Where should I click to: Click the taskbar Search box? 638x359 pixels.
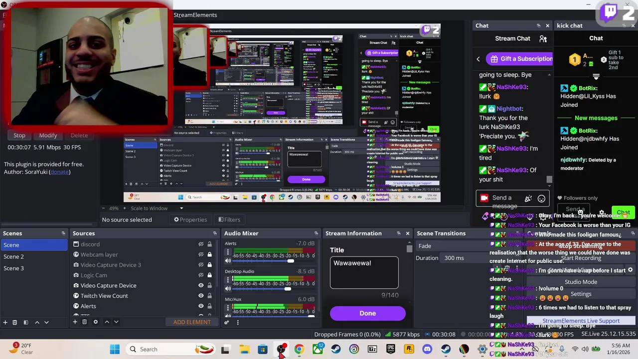[x=171, y=349]
